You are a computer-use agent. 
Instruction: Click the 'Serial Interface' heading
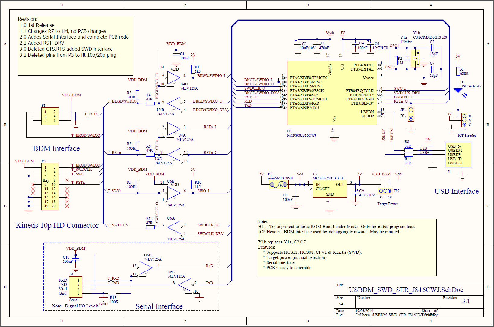point(159,306)
